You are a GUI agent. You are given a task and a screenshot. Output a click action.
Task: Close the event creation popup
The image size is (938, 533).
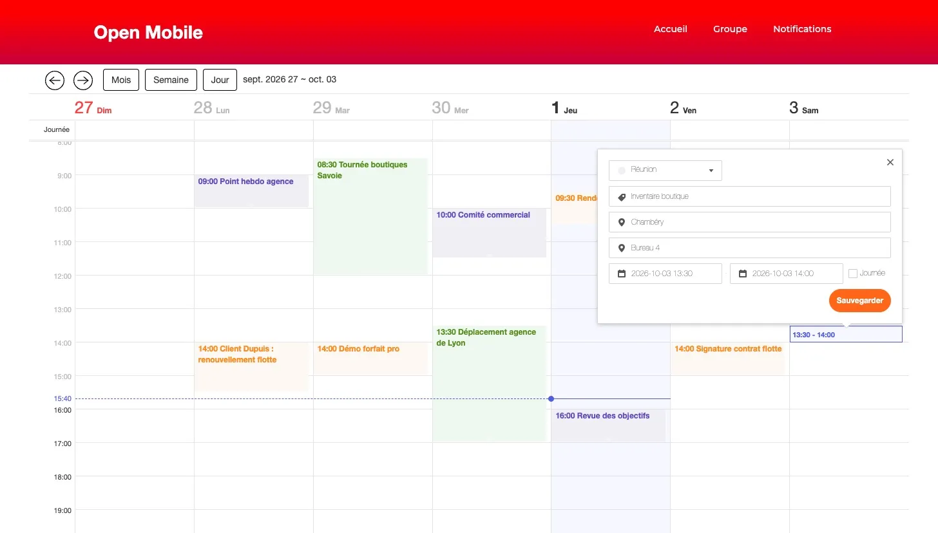890,162
